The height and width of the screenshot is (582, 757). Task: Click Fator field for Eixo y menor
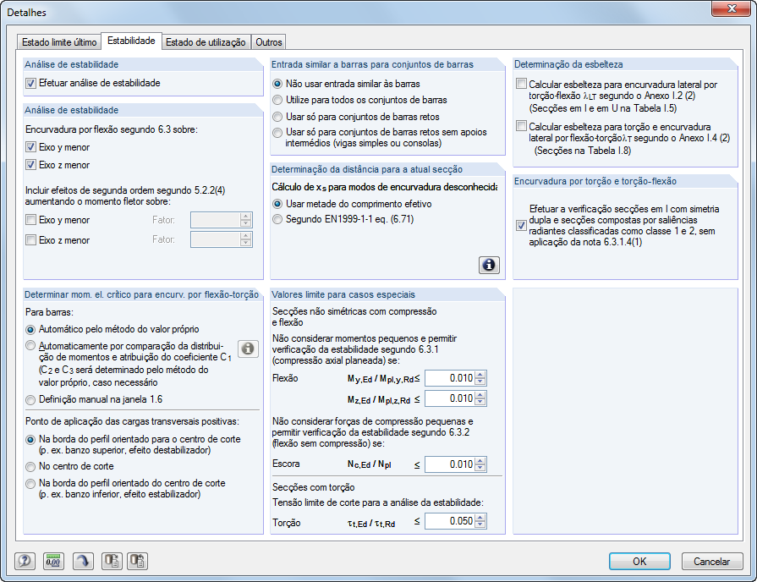[216, 220]
